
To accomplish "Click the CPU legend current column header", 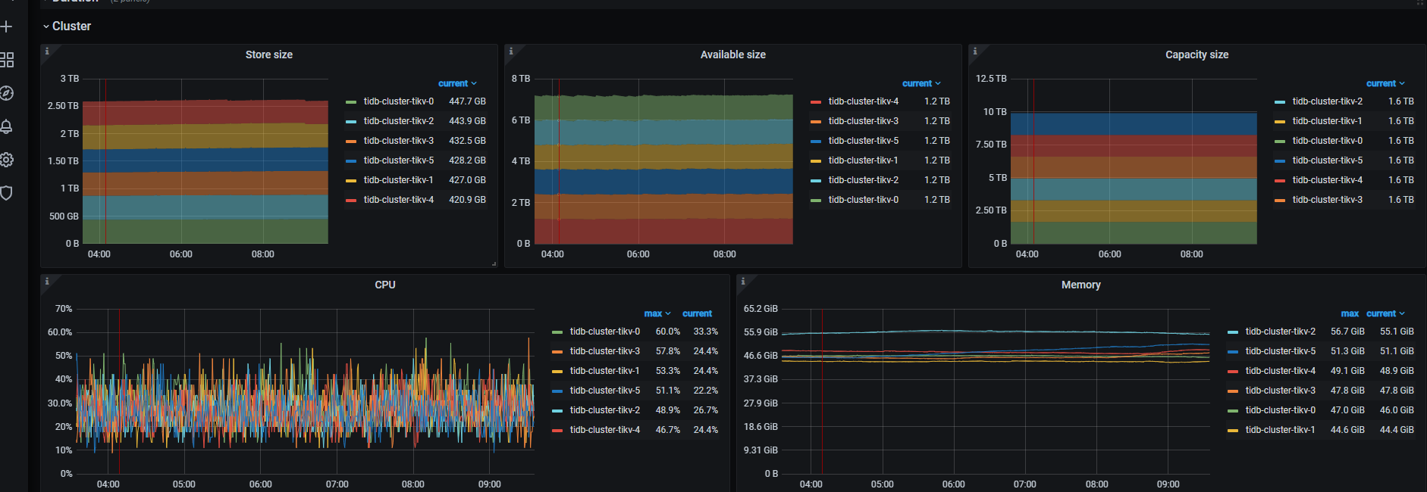I will click(x=697, y=313).
